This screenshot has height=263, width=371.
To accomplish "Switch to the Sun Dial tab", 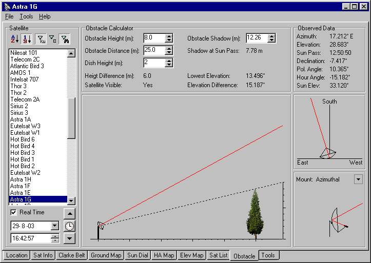I will click(x=138, y=255).
